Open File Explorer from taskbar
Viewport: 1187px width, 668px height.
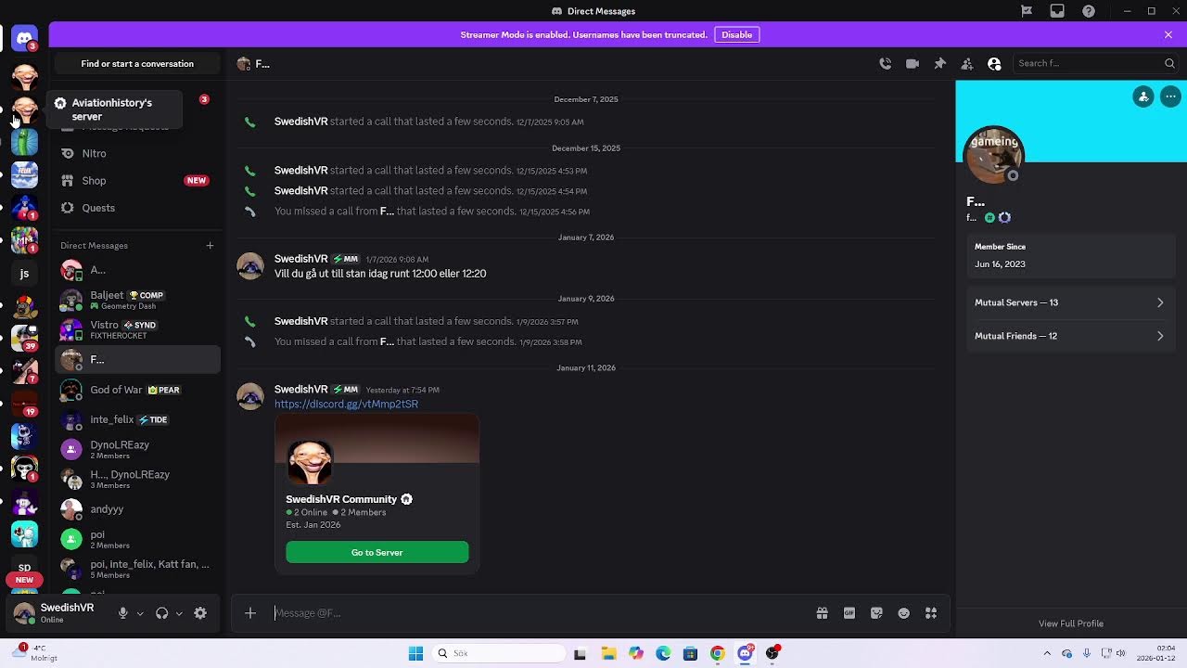[x=608, y=653]
